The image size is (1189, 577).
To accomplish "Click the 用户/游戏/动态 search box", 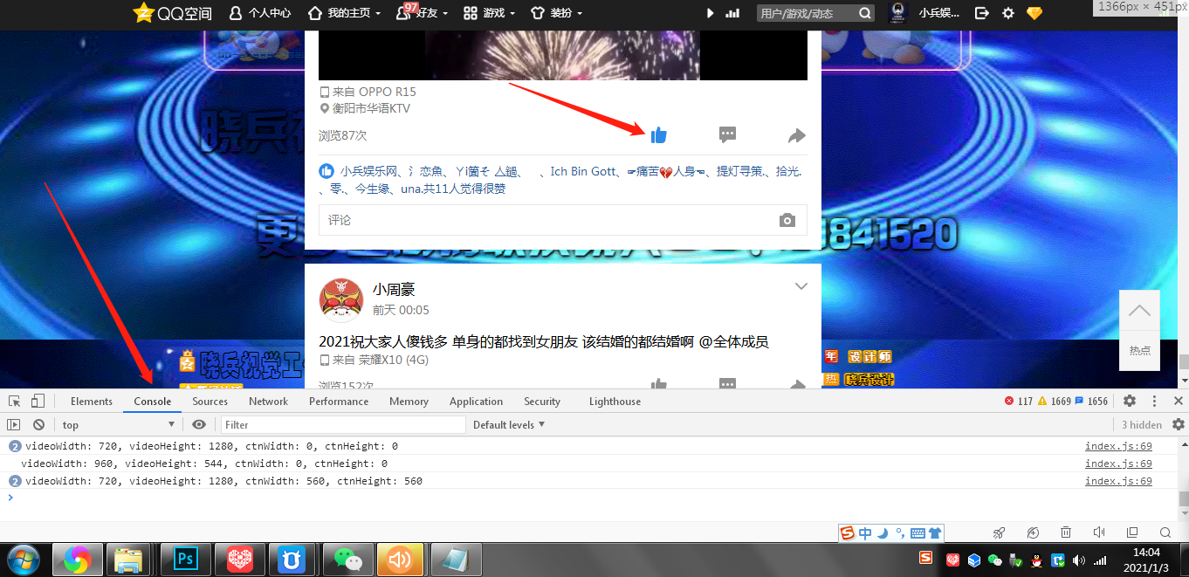I will click(807, 13).
